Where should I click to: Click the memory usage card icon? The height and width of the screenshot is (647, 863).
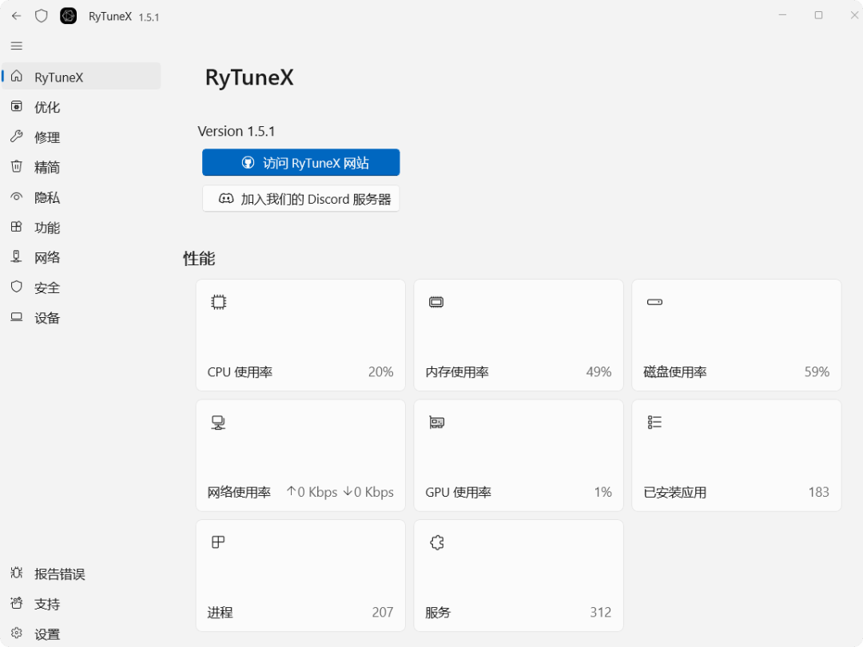point(436,302)
